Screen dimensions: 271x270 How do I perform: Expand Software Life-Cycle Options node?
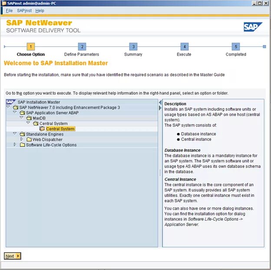(15, 144)
